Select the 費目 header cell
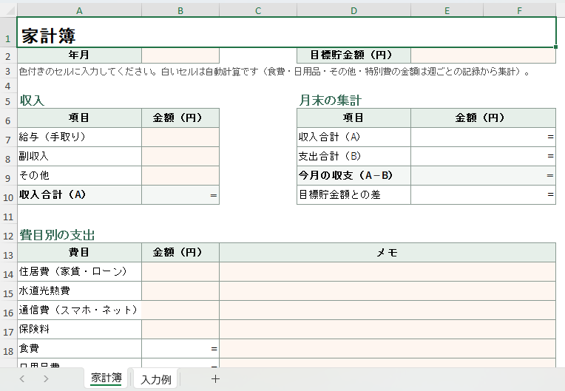 (x=79, y=253)
